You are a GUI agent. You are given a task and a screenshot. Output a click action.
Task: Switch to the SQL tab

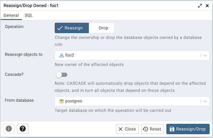pyautogui.click(x=29, y=15)
